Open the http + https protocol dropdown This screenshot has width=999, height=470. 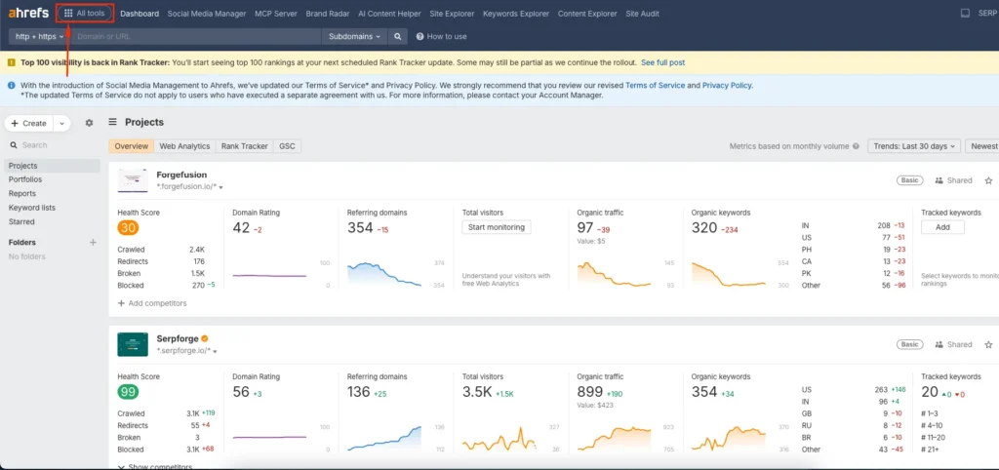(38, 36)
